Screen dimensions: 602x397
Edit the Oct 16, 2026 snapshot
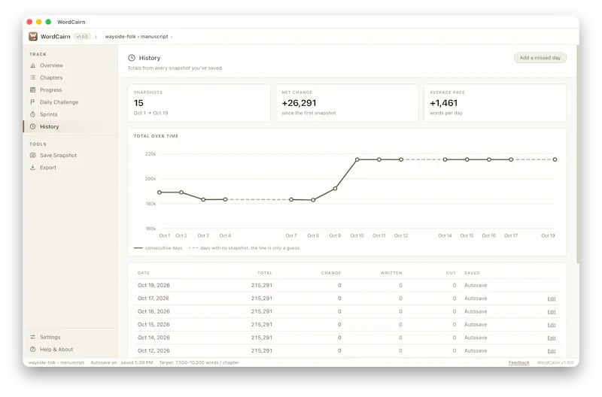(552, 312)
